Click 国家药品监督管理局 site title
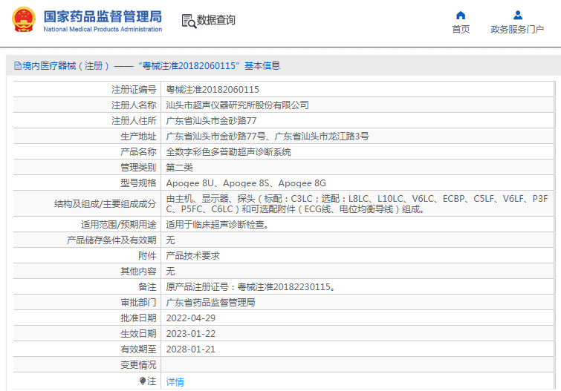The image size is (561, 391). [x=103, y=17]
